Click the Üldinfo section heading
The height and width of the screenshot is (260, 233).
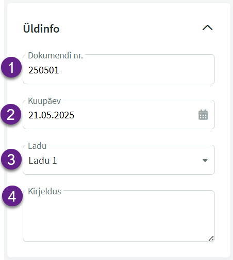[x=41, y=28]
